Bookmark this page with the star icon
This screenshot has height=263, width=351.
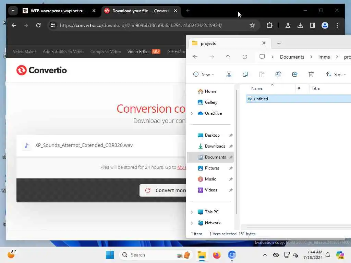252,25
